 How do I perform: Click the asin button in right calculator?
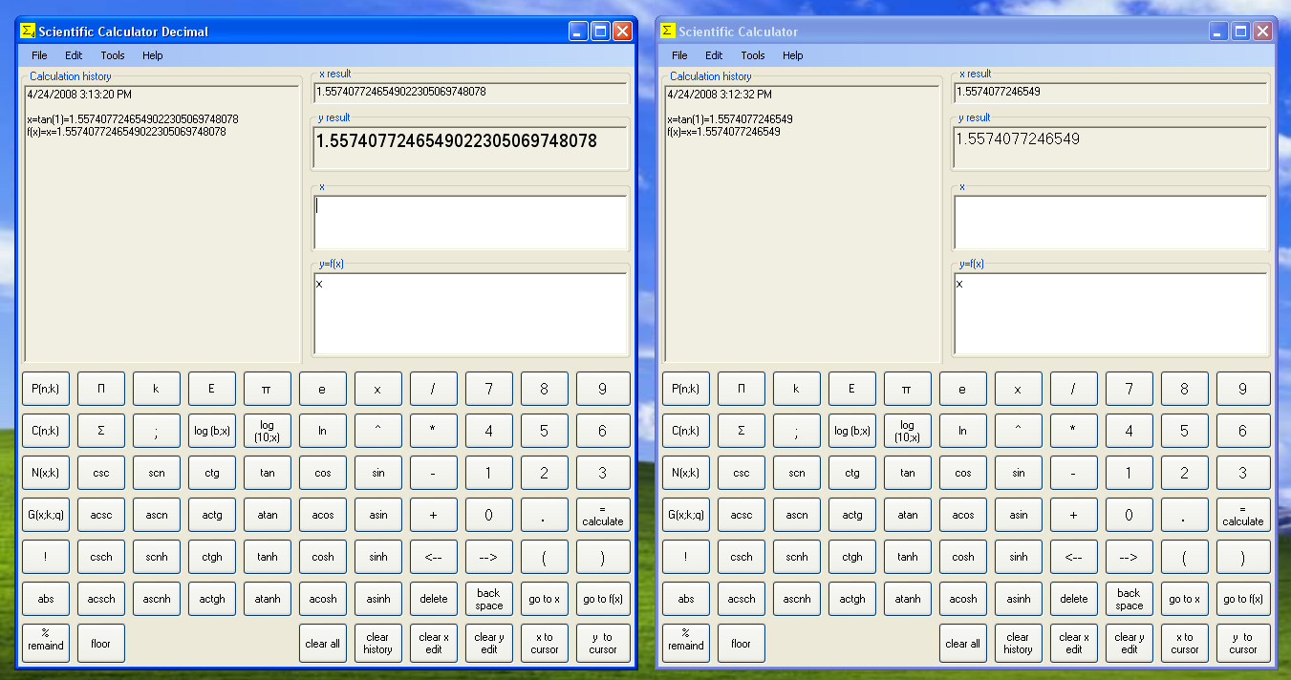[x=1019, y=515]
